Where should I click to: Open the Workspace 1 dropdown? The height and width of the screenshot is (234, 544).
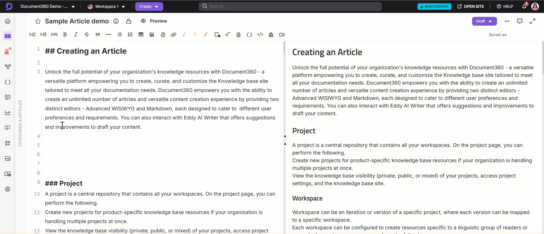tap(106, 7)
